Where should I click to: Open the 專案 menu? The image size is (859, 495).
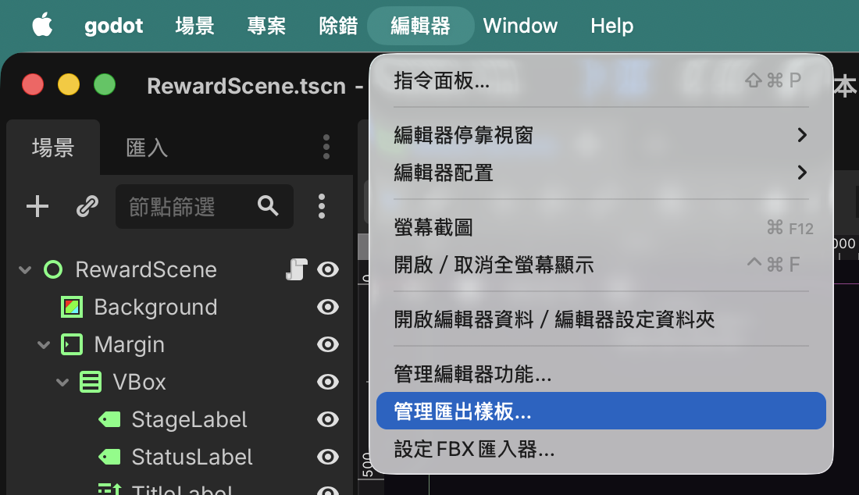[266, 26]
